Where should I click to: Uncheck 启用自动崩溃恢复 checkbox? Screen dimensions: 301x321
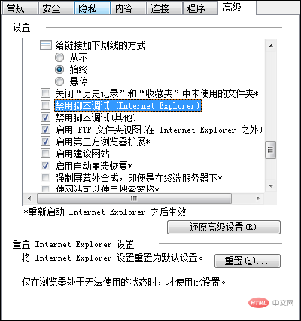[x=45, y=165]
